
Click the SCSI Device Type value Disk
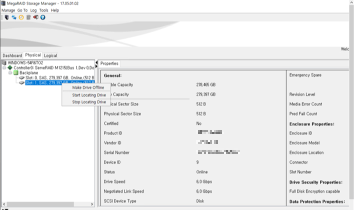point(200,201)
